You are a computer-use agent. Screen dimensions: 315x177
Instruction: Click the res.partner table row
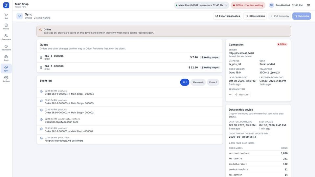[x=258, y=175]
